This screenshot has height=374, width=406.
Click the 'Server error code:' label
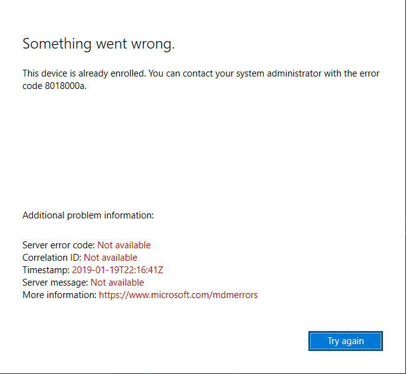tap(58, 245)
